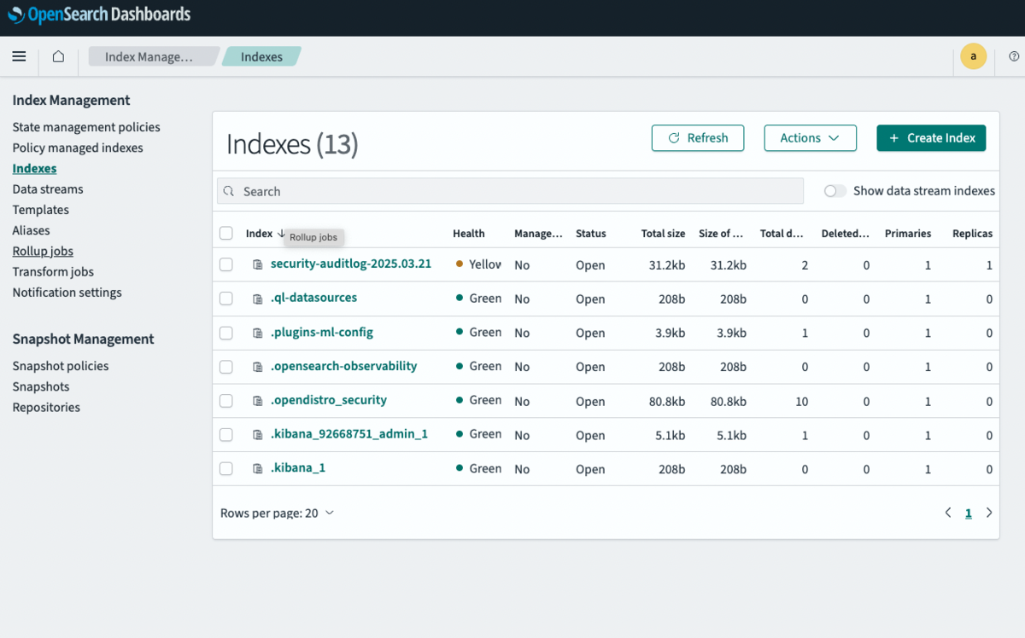Click document icon beside .ql-datasources
The image size is (1025, 638).
point(257,299)
